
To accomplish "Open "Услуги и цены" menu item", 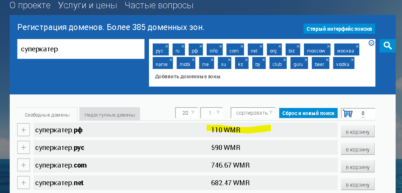I will [x=88, y=5].
